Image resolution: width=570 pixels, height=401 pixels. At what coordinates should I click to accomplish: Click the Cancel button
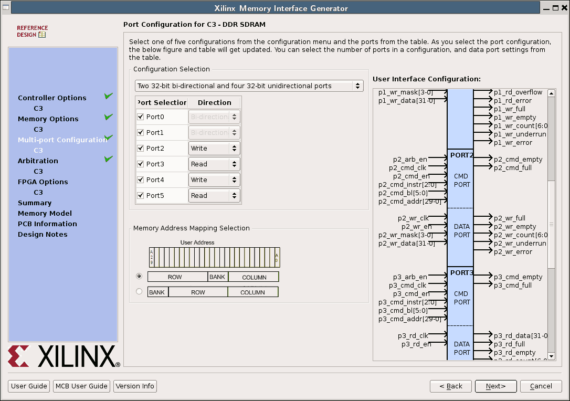(x=541, y=386)
